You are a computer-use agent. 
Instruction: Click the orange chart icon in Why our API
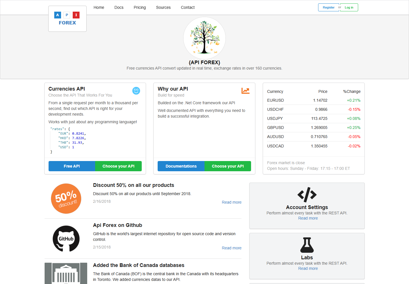tap(245, 91)
